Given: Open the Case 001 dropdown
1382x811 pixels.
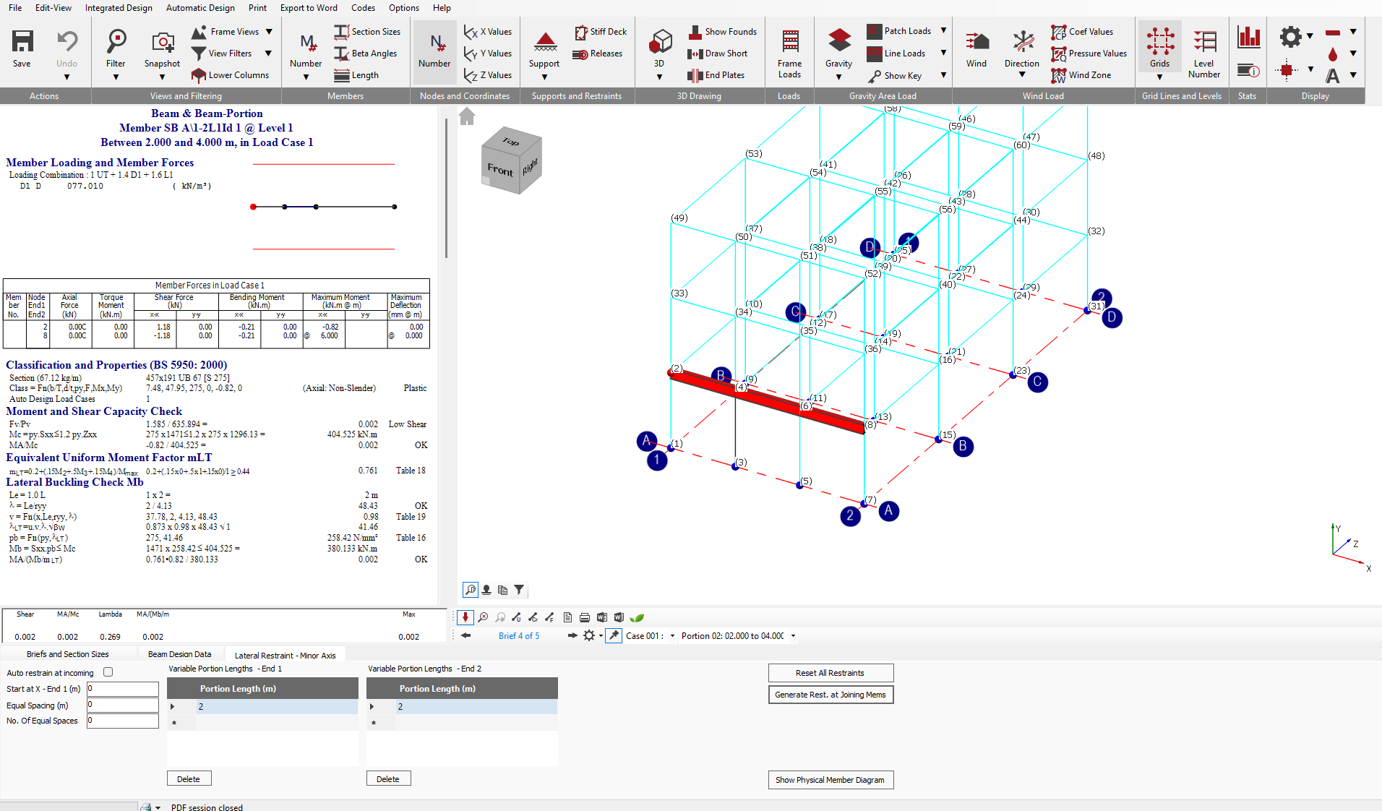Looking at the screenshot, I should (672, 636).
